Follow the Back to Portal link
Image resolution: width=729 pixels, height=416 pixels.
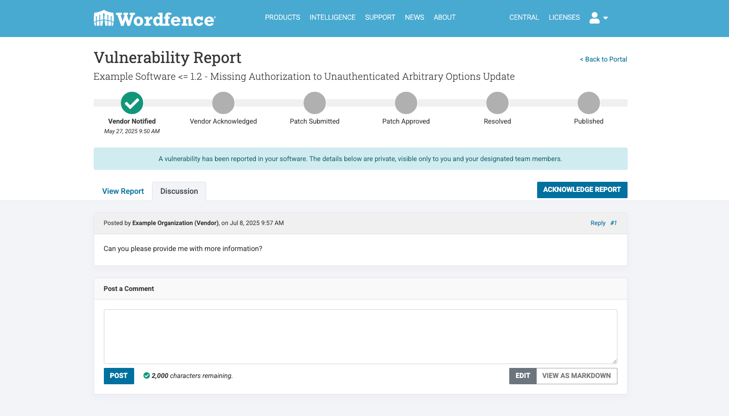(x=603, y=59)
